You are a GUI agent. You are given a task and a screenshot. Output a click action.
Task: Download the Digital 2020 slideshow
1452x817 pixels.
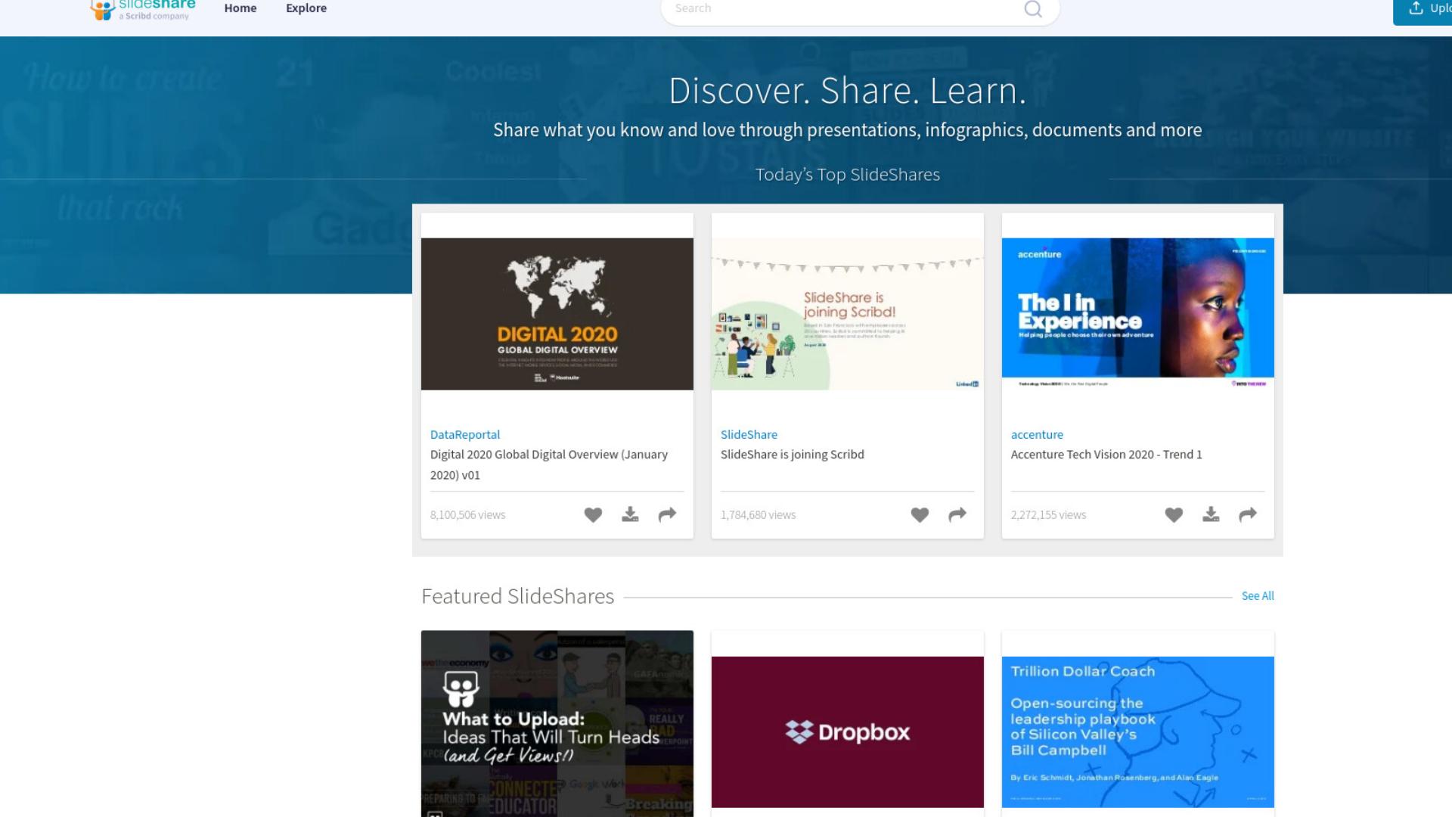(630, 514)
